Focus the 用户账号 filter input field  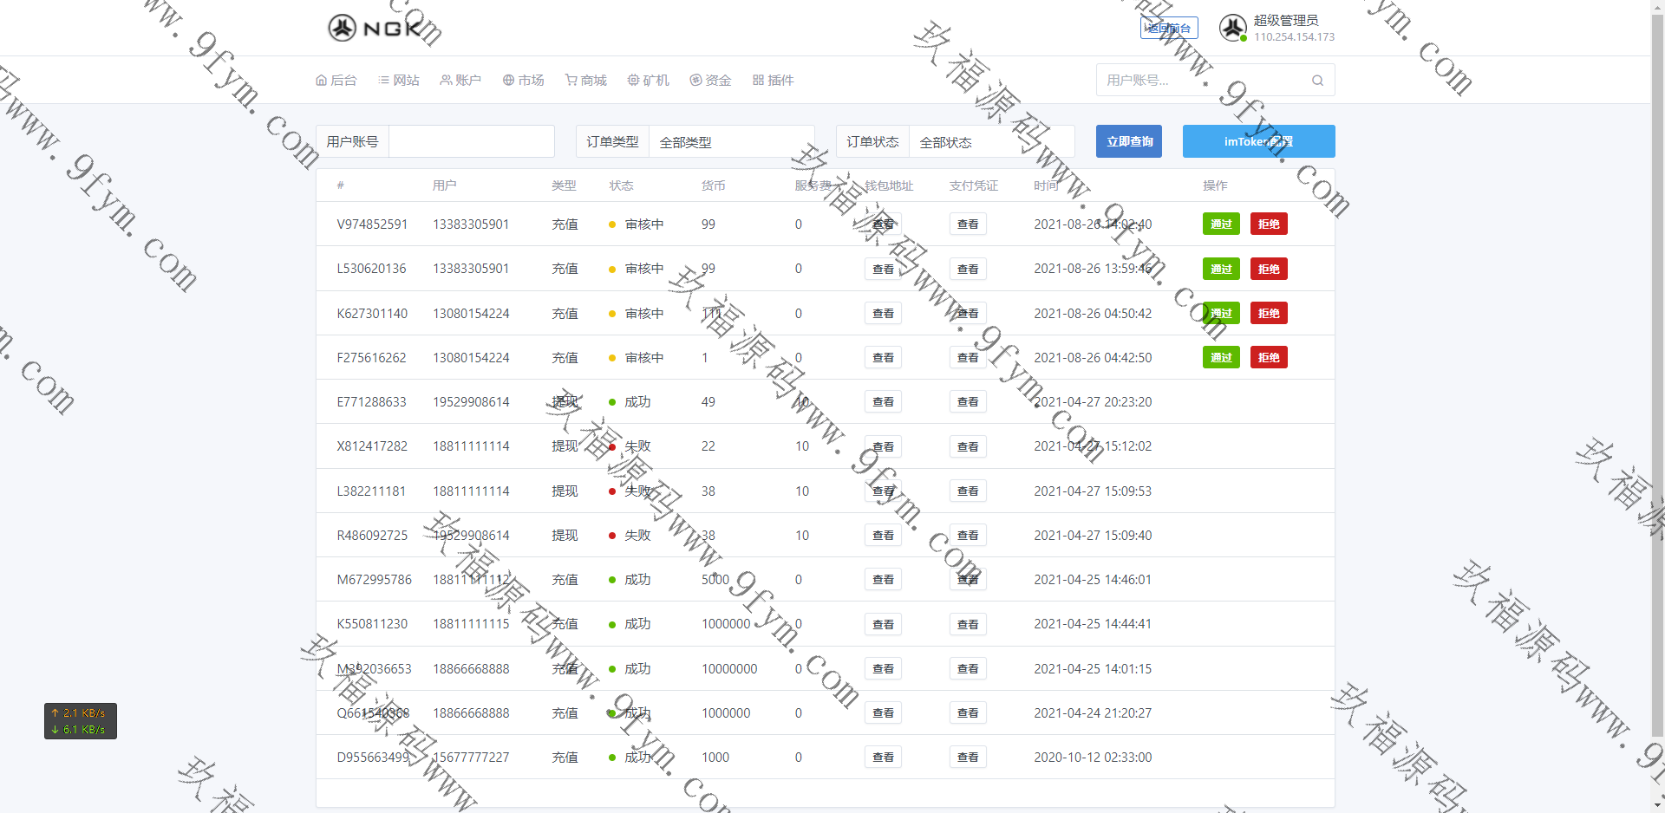pos(471,141)
